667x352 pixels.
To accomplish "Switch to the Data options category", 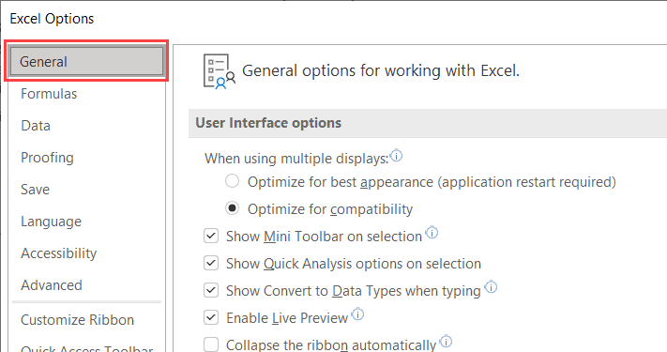I will tap(36, 126).
